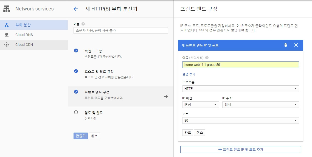Viewport: 312px width, 157px height.
Task: Open the 백엔드 구성 step
Action: [x=120, y=54]
